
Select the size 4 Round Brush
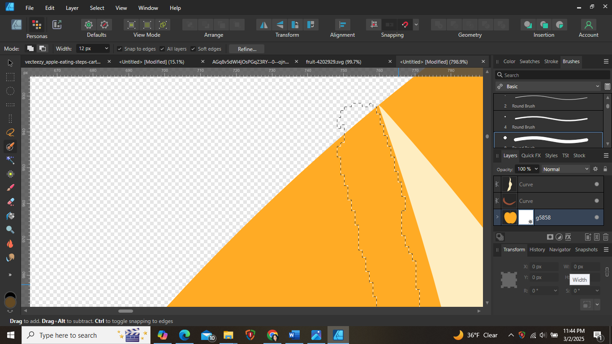point(548,121)
